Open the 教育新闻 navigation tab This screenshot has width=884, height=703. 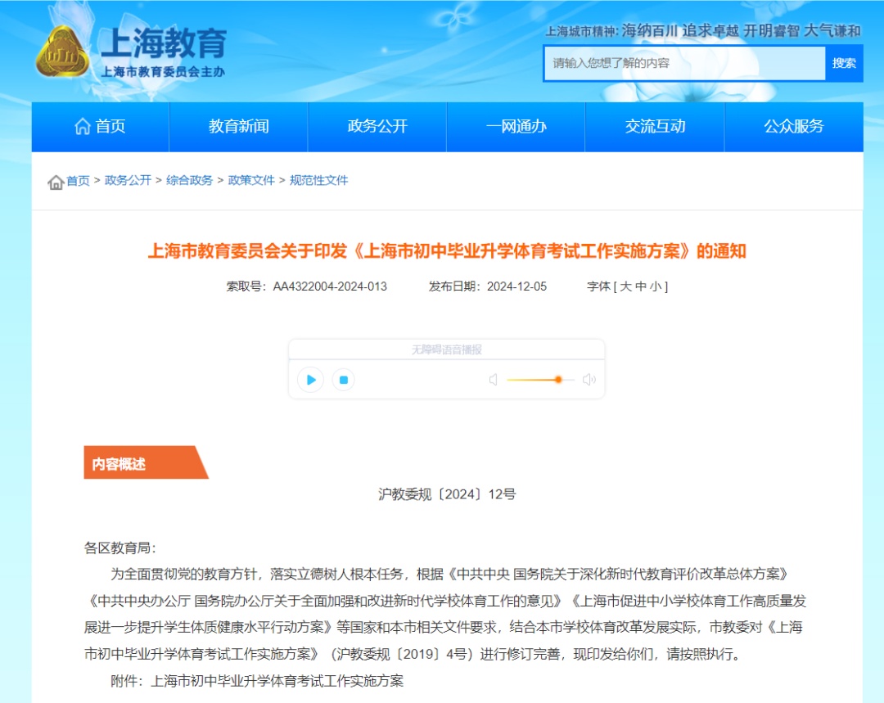coord(238,127)
